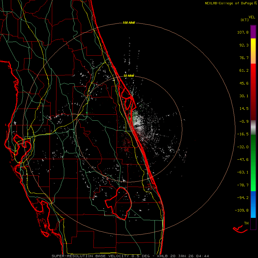Click the VEL legend heading

pos(252,17)
